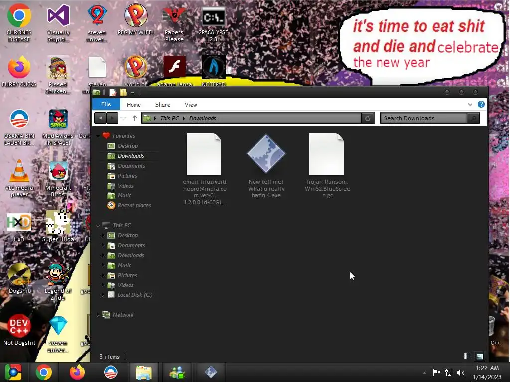The width and height of the screenshot is (510, 382).
Task: Click This PC in address breadcrumb
Action: 169,118
